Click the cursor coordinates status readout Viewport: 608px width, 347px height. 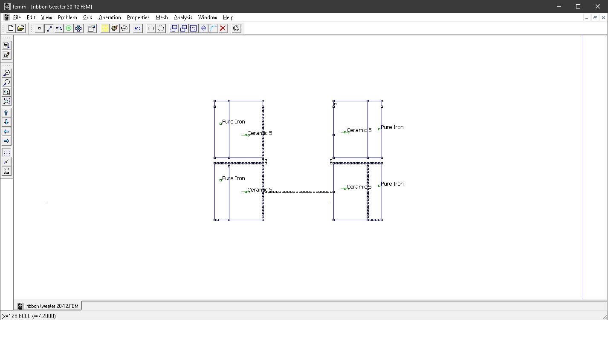[x=29, y=316]
